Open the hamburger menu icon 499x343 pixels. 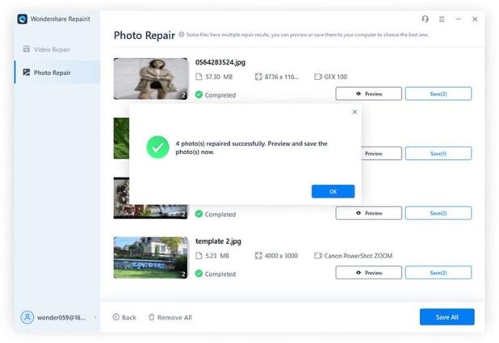pyautogui.click(x=442, y=19)
